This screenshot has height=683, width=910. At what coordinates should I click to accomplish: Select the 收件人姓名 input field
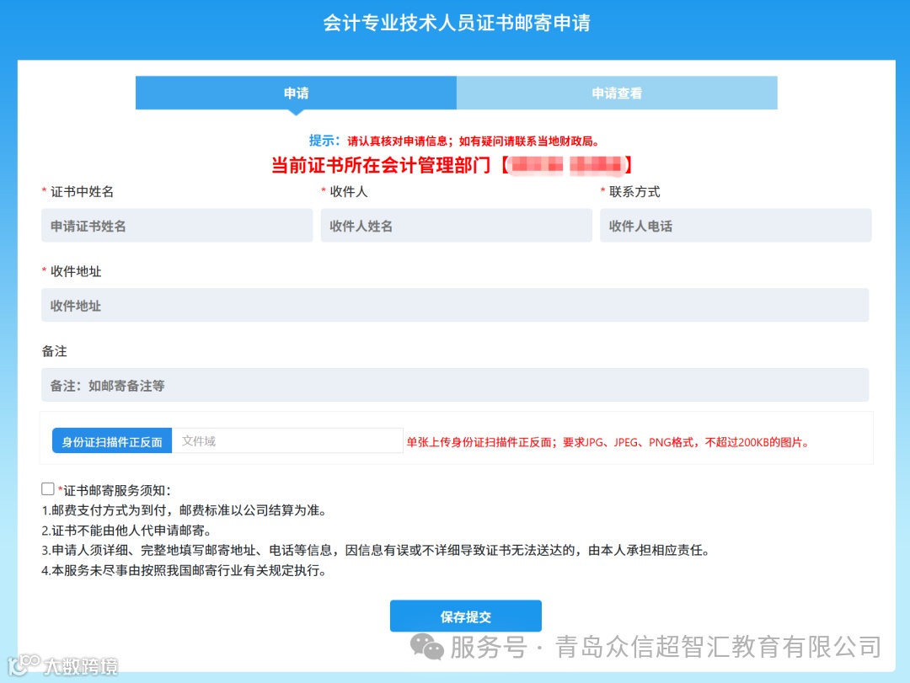pos(456,225)
